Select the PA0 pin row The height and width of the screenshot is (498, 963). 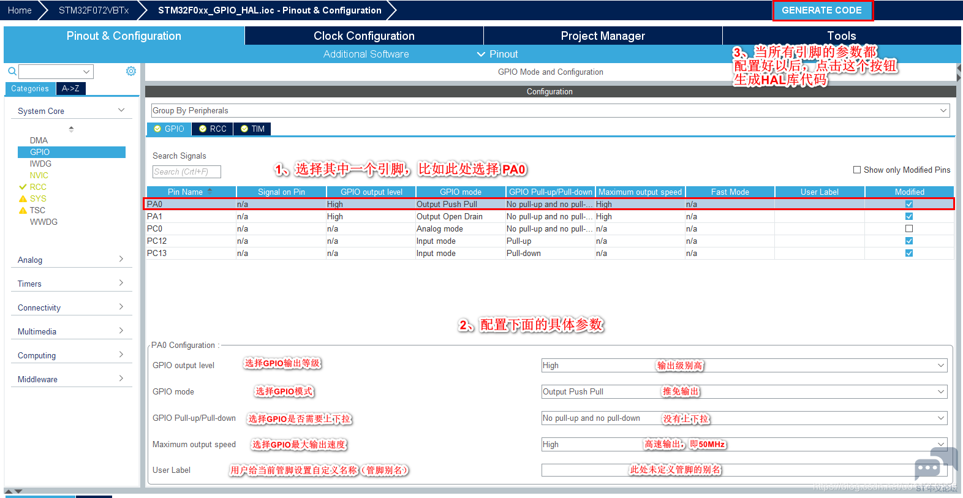pyautogui.click(x=549, y=204)
